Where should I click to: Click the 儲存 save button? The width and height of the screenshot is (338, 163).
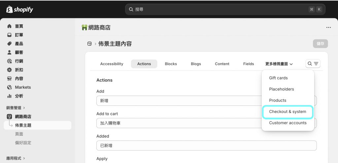click(x=320, y=43)
